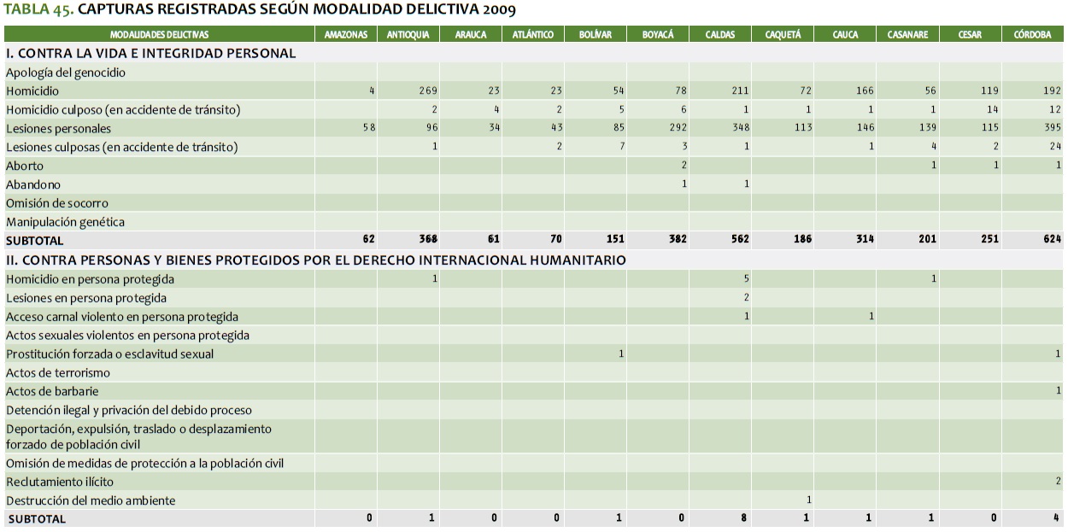Select the AMAZONAS column header

click(x=346, y=35)
